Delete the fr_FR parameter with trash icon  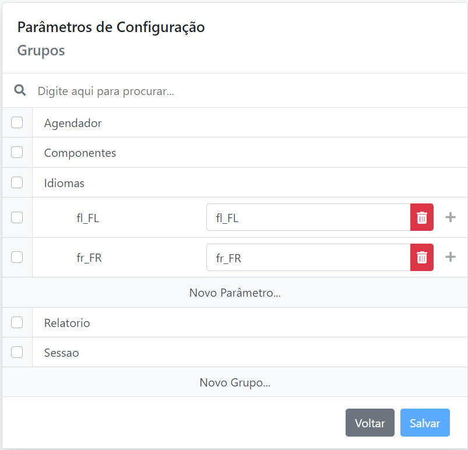[x=422, y=257]
